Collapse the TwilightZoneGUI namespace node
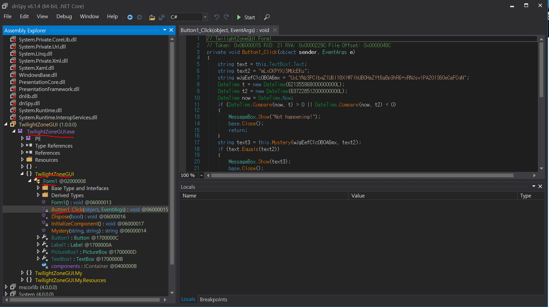 pyautogui.click(x=22, y=174)
